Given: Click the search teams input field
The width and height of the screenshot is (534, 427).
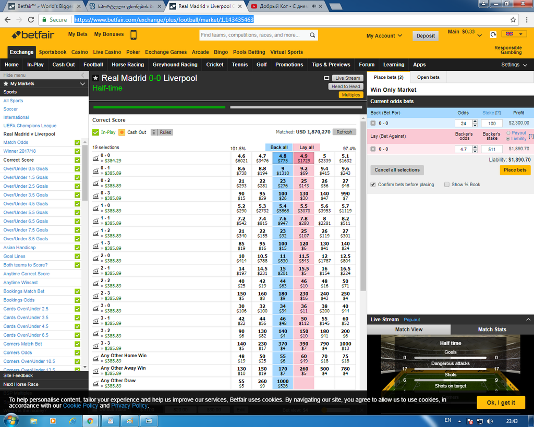Looking at the screenshot, I should [x=254, y=35].
